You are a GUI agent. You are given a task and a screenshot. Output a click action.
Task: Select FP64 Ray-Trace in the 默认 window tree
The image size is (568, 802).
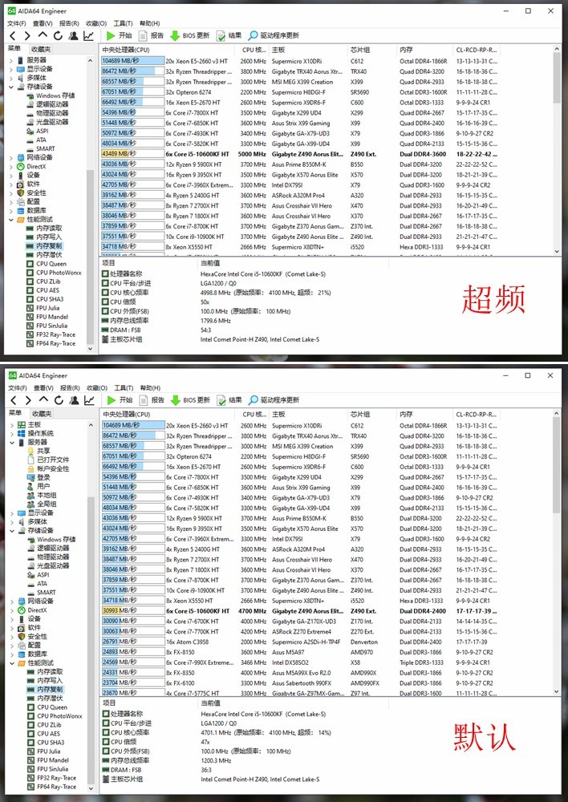(x=51, y=787)
